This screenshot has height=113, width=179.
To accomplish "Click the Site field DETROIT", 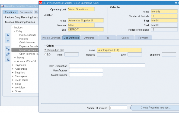I will 86,30.
